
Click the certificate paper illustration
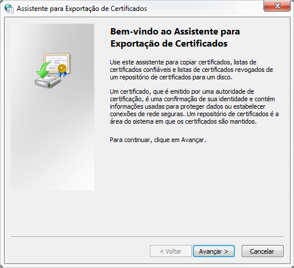tap(57, 63)
